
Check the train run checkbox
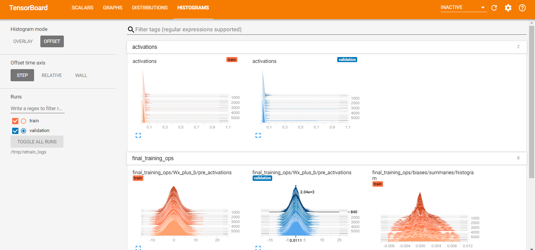[16, 121]
